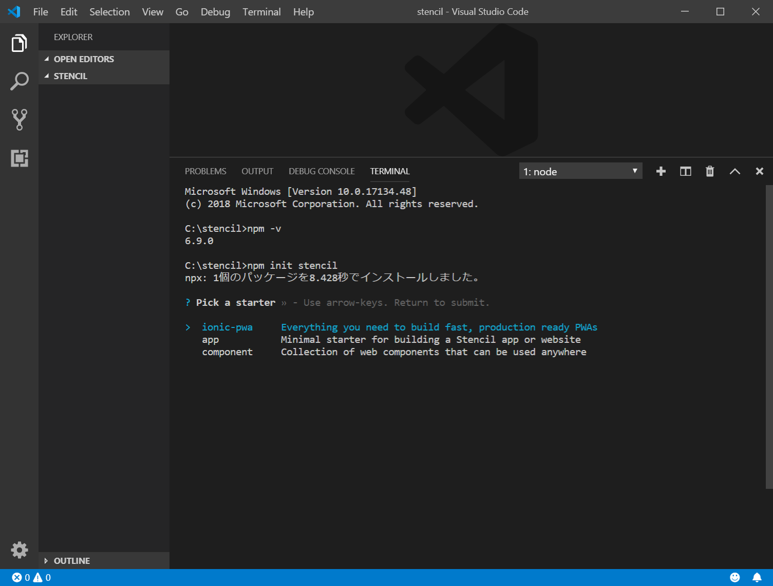Open the Go menu
This screenshot has height=586, width=773.
click(182, 12)
